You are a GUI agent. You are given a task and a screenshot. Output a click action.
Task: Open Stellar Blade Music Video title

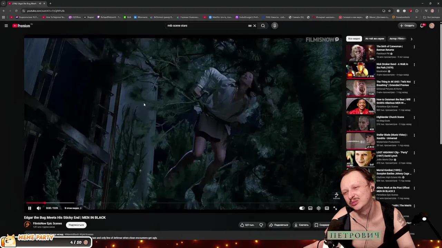(x=392, y=136)
